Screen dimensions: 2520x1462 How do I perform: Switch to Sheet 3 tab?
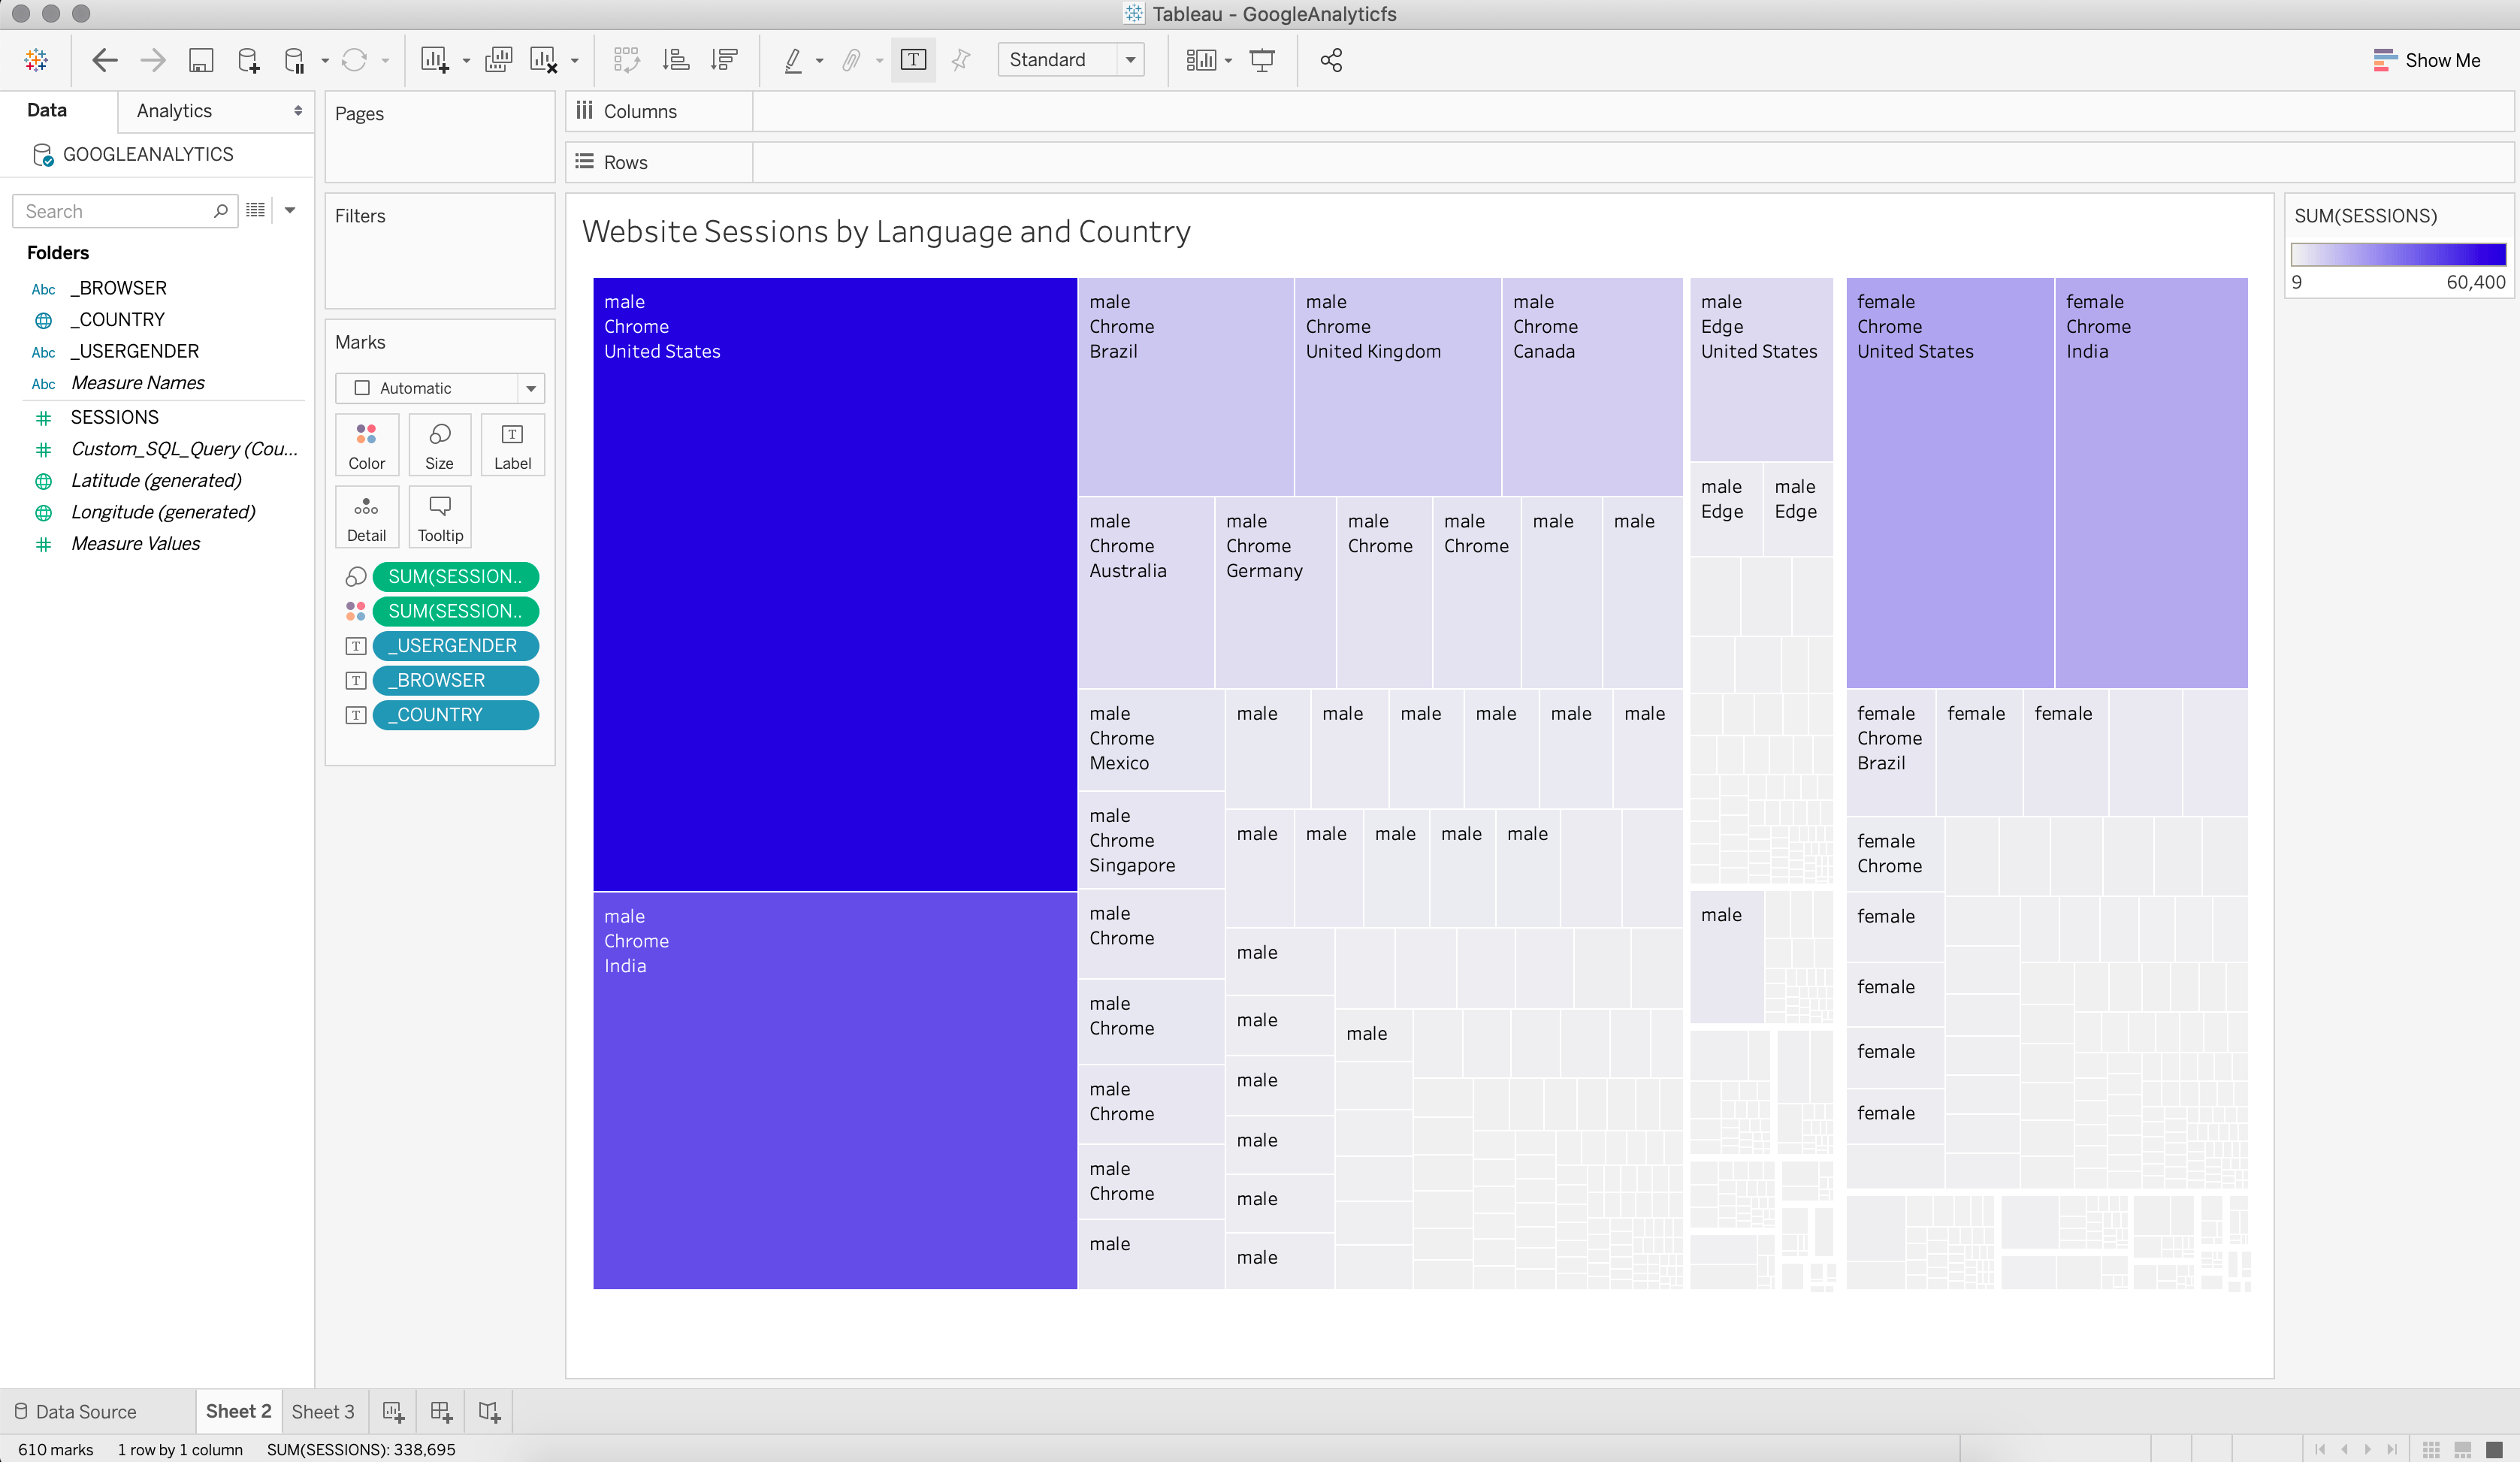[x=322, y=1411]
